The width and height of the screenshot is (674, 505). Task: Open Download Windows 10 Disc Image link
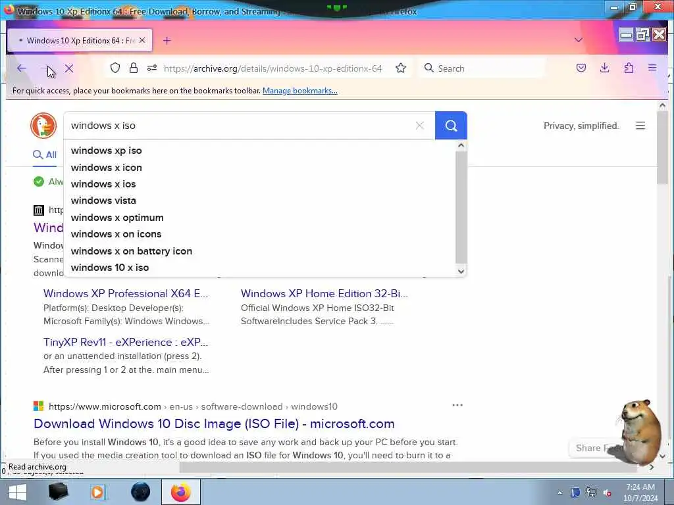pyautogui.click(x=214, y=424)
